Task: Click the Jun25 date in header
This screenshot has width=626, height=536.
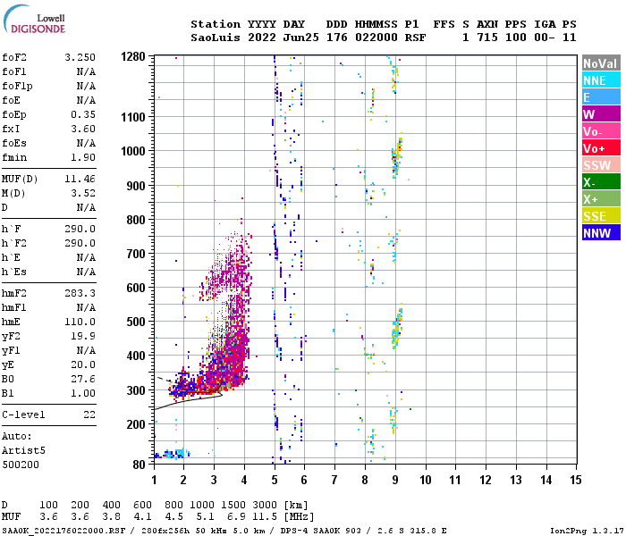Action: tap(301, 38)
